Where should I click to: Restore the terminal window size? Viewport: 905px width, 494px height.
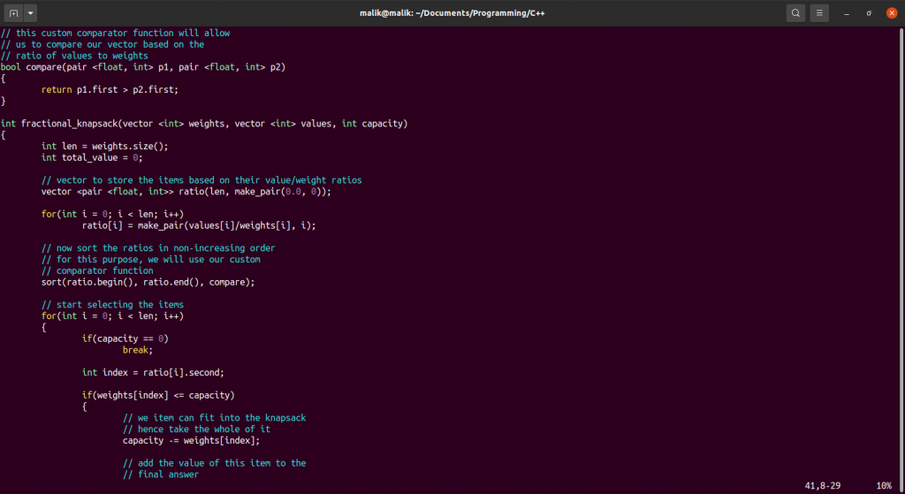point(869,13)
